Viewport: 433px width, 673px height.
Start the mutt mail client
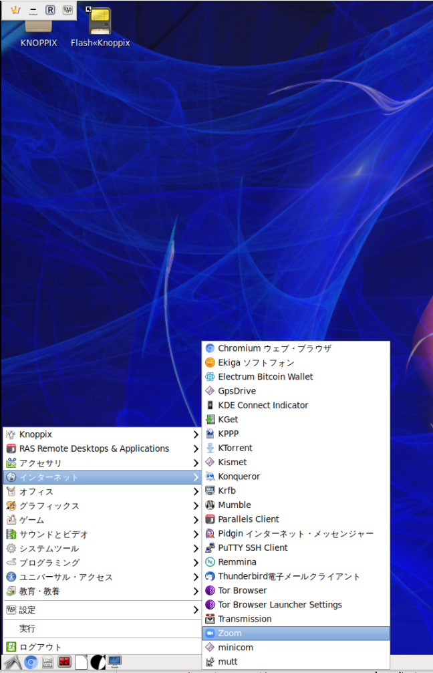point(295,661)
